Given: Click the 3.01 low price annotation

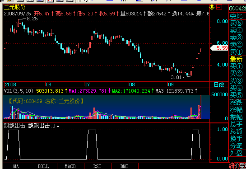Looking at the screenshot, I should (x=176, y=77).
